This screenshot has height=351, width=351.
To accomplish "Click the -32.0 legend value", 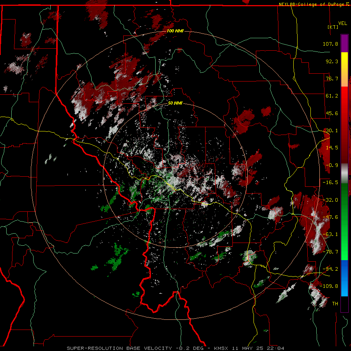I will coord(330,200).
